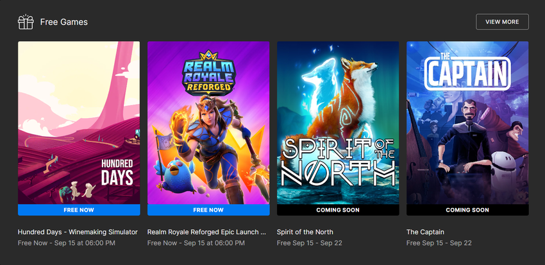
Task: Click the Free Now banner under Hundred Days
Action: pos(79,210)
